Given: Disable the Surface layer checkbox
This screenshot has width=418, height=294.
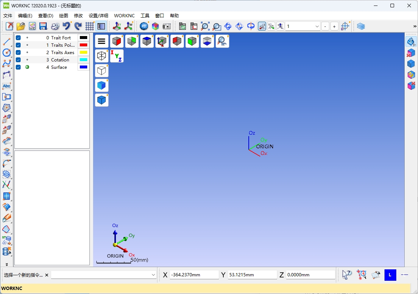Looking at the screenshot, I should coord(18,67).
